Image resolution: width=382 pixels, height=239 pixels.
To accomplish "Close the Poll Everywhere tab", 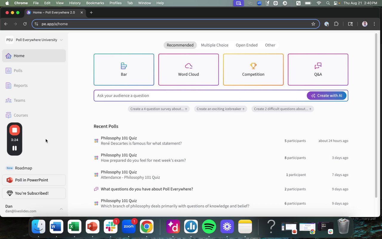I will (82, 13).
